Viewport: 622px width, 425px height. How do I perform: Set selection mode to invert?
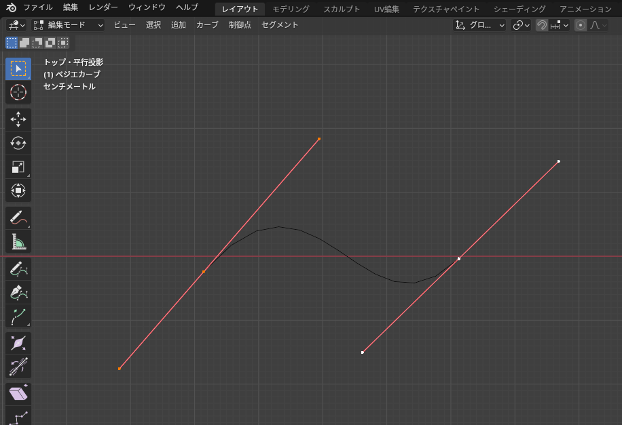50,43
